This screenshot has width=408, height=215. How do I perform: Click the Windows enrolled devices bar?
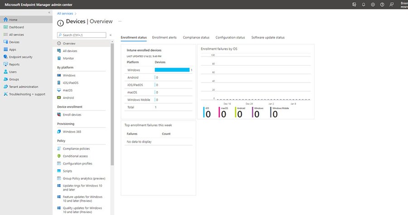pyautogui.click(x=172, y=70)
